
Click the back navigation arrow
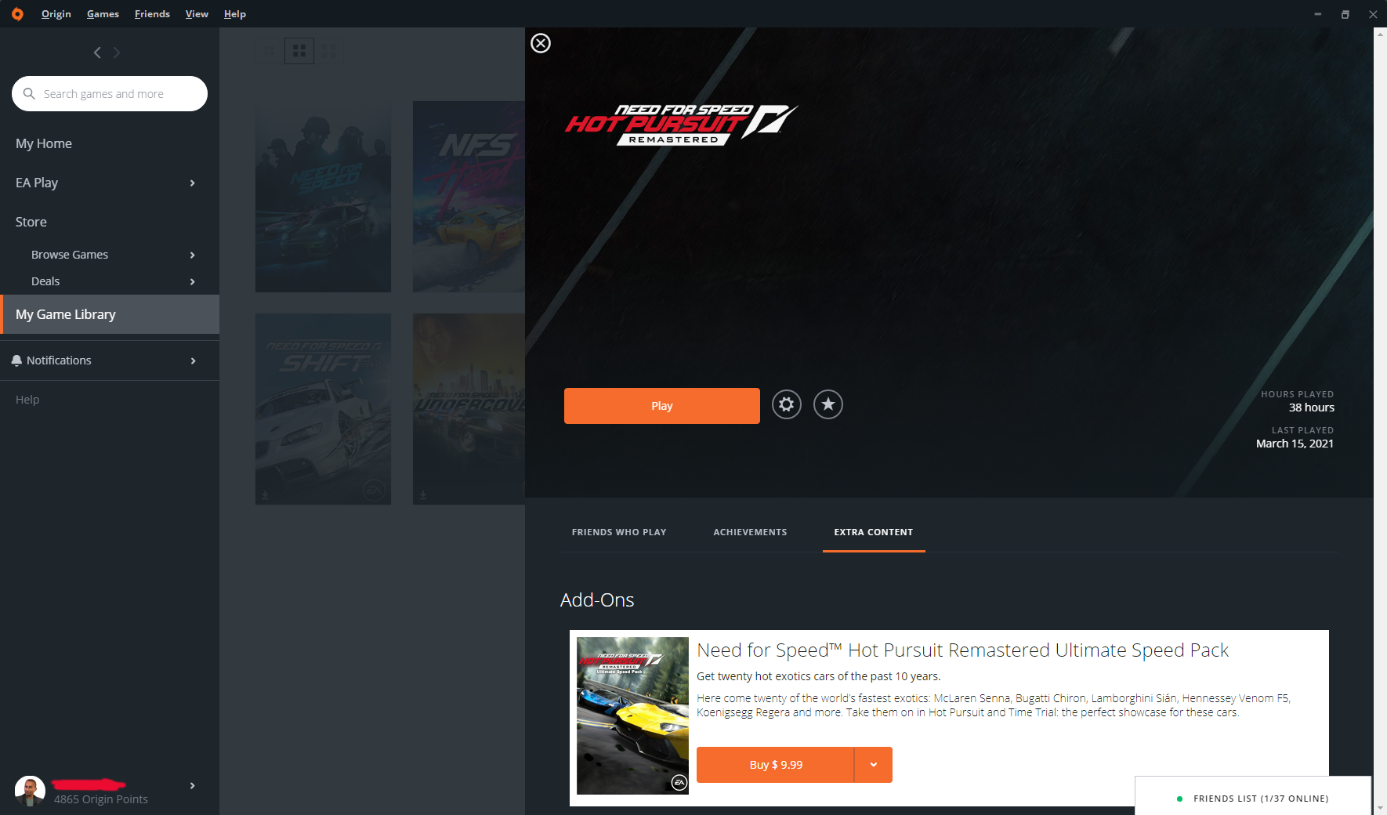pos(97,53)
